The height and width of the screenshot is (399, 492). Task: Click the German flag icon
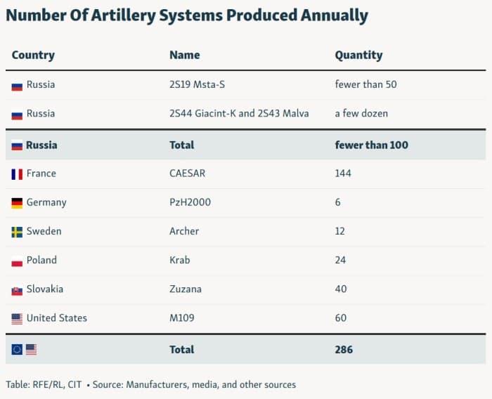click(x=17, y=203)
